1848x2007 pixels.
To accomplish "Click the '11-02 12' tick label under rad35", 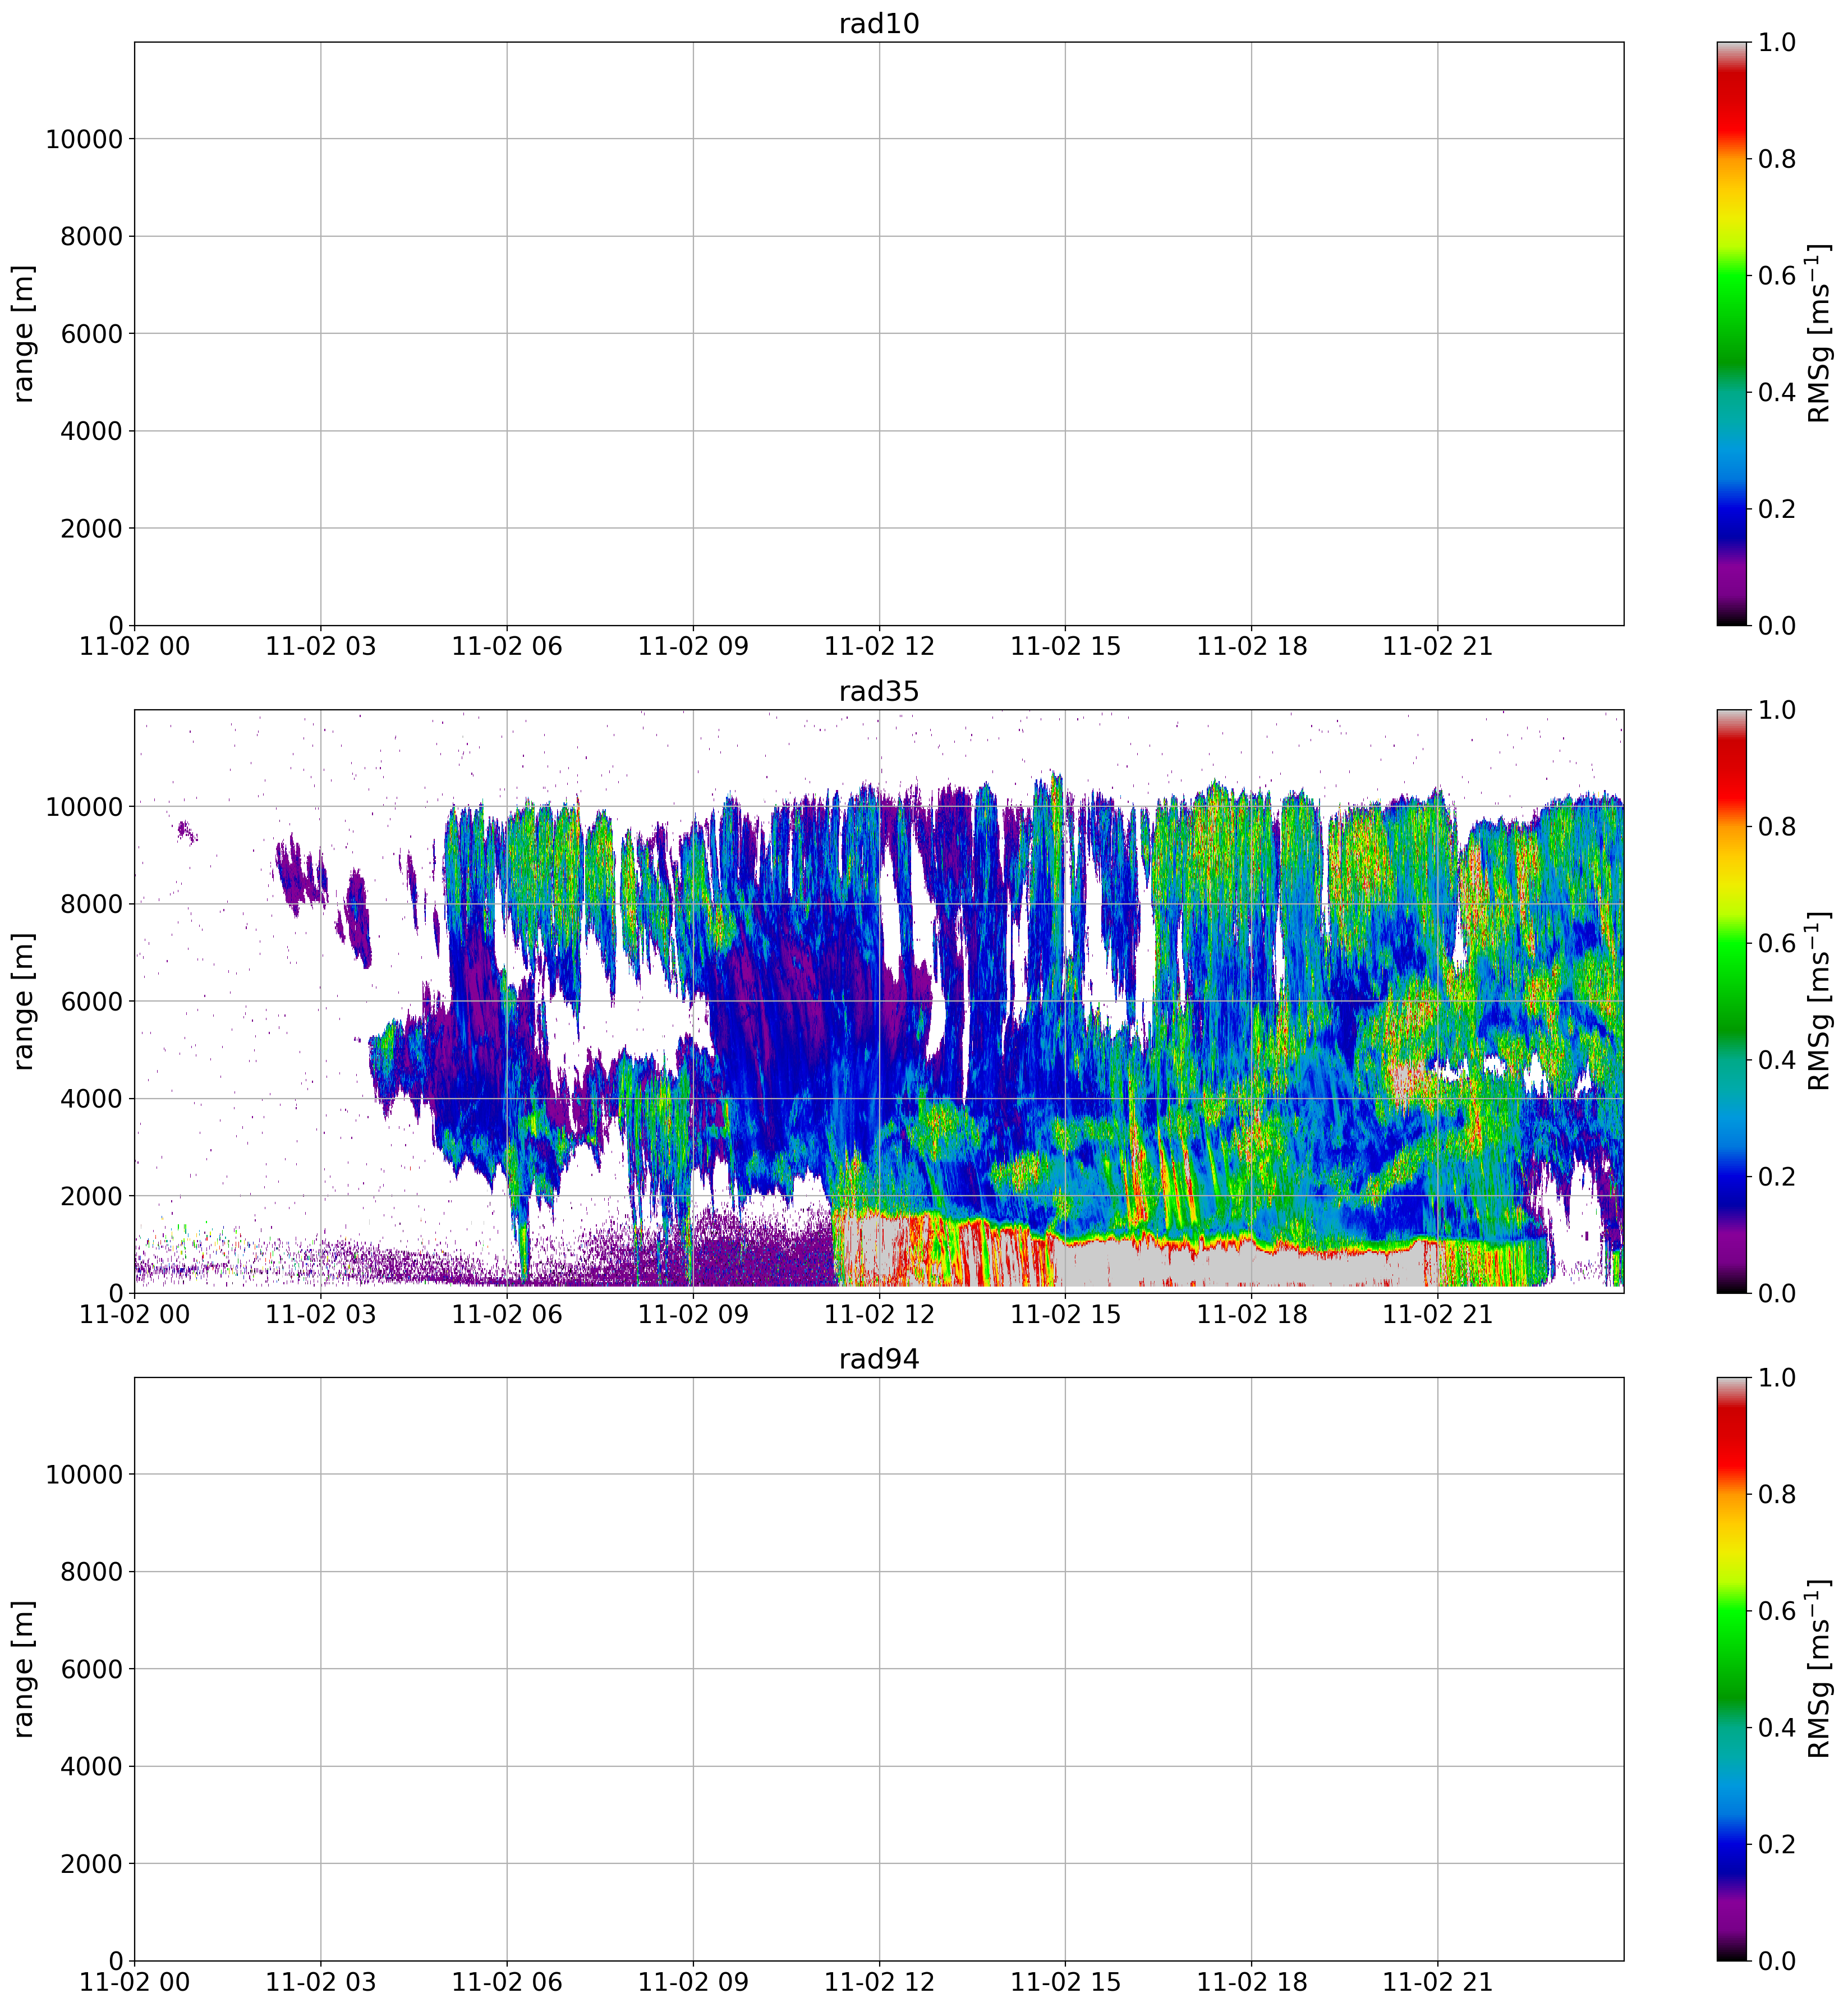I will pos(878,1315).
